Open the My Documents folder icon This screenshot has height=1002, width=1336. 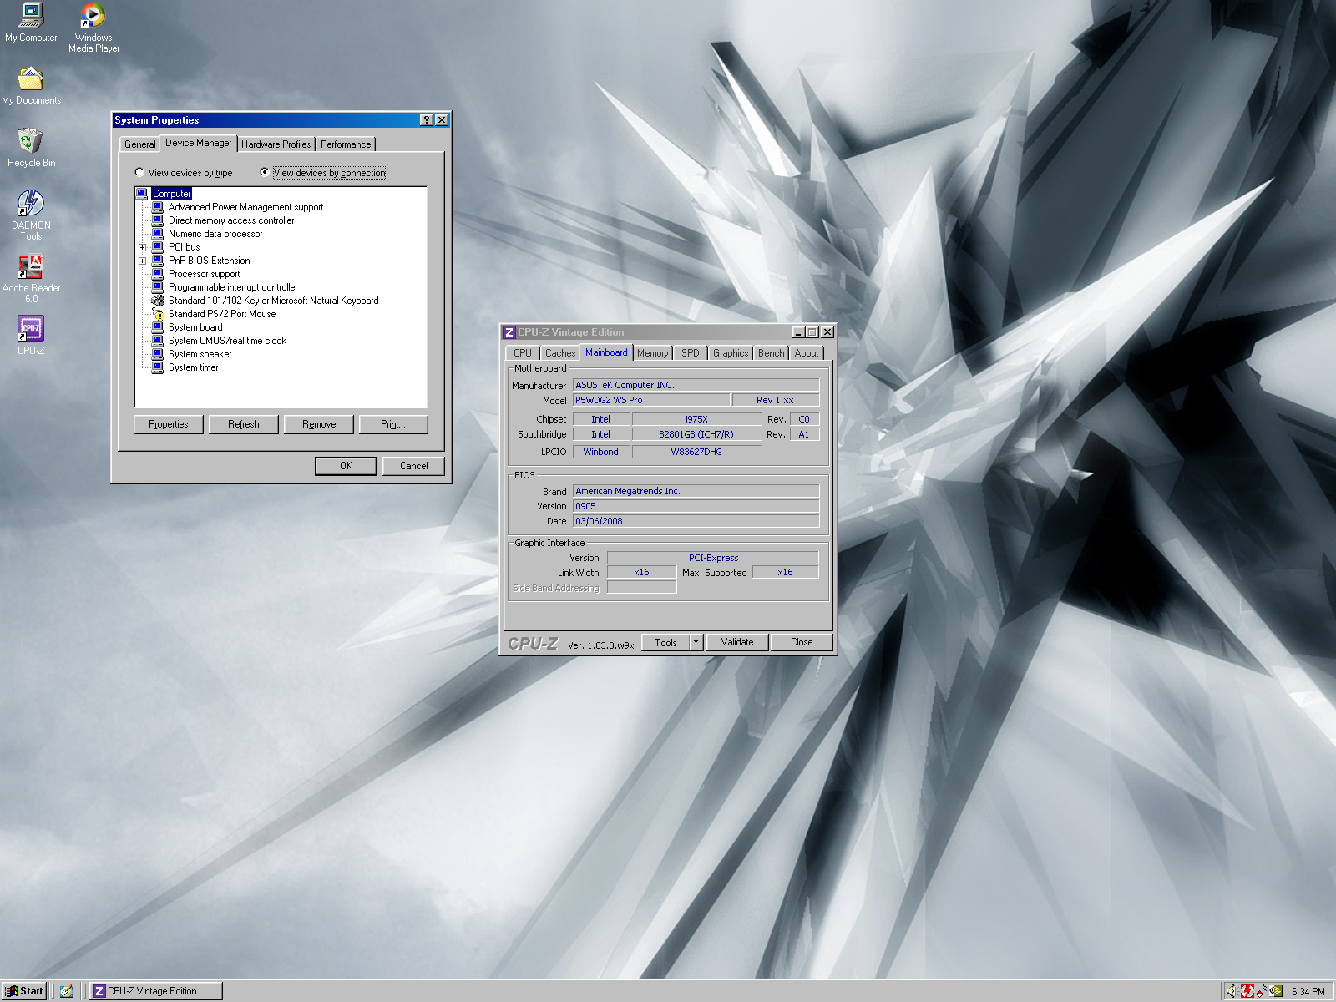click(31, 79)
